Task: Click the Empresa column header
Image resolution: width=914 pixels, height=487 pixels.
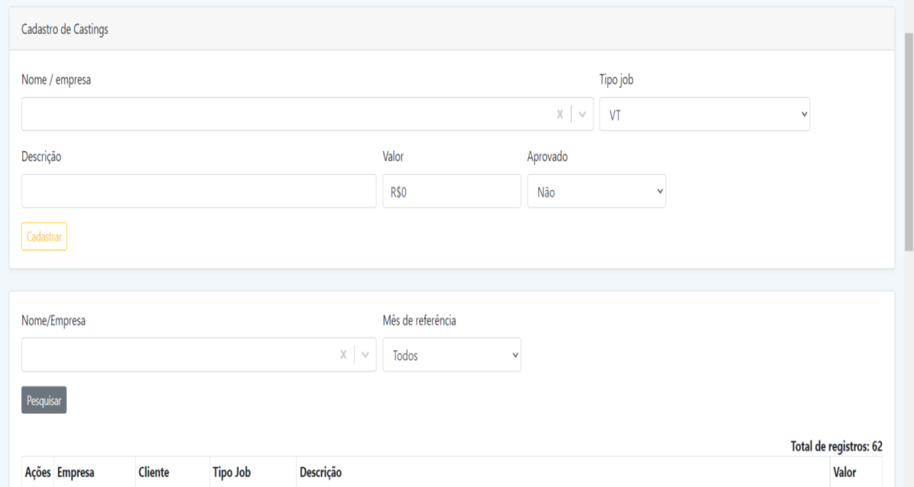Action: pos(76,472)
